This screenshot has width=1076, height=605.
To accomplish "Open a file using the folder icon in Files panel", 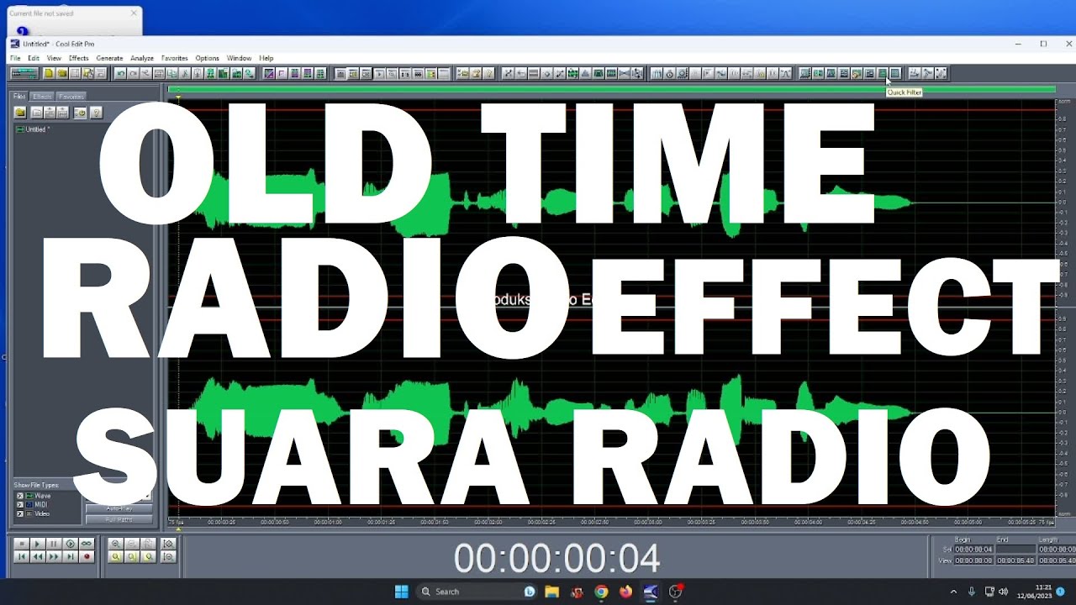I will [x=20, y=113].
